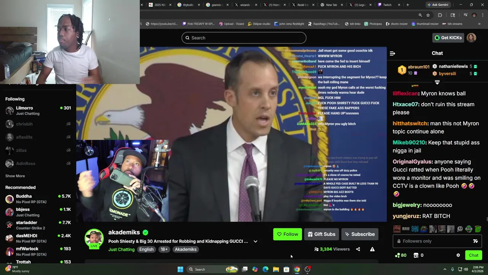Expand the gift leaderboard chevron
The width and height of the screenshot is (488, 275).
click(437, 82)
